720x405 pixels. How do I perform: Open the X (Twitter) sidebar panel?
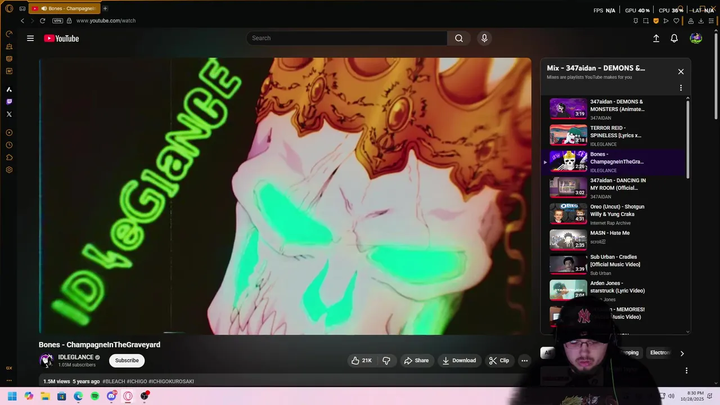pos(9,114)
